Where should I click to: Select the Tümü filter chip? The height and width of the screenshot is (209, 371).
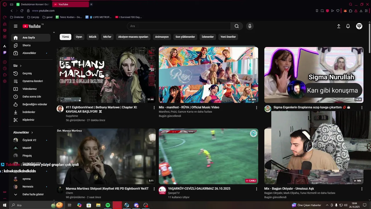click(66, 37)
